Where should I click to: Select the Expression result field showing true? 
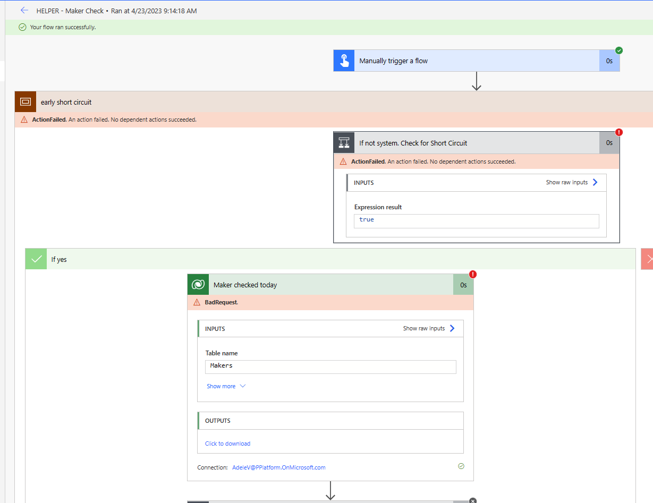pyautogui.click(x=476, y=219)
